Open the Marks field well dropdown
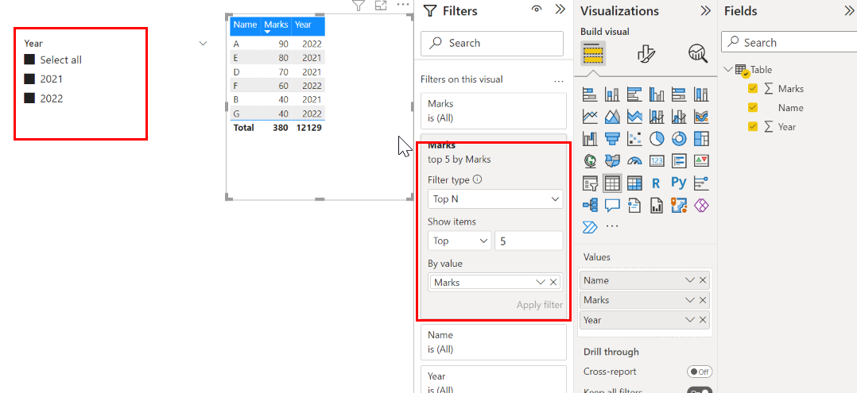 click(x=690, y=300)
